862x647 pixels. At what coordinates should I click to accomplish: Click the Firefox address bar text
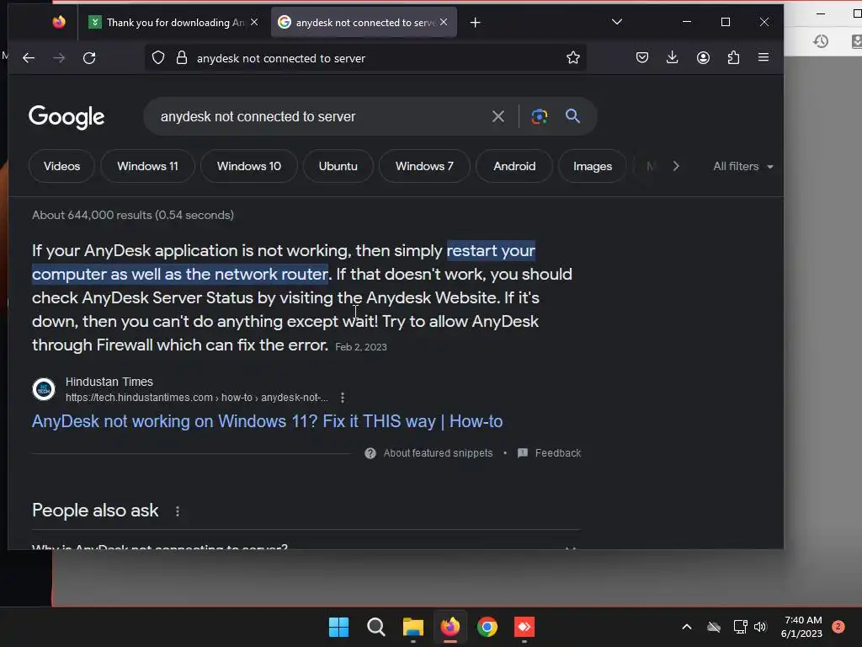(281, 58)
